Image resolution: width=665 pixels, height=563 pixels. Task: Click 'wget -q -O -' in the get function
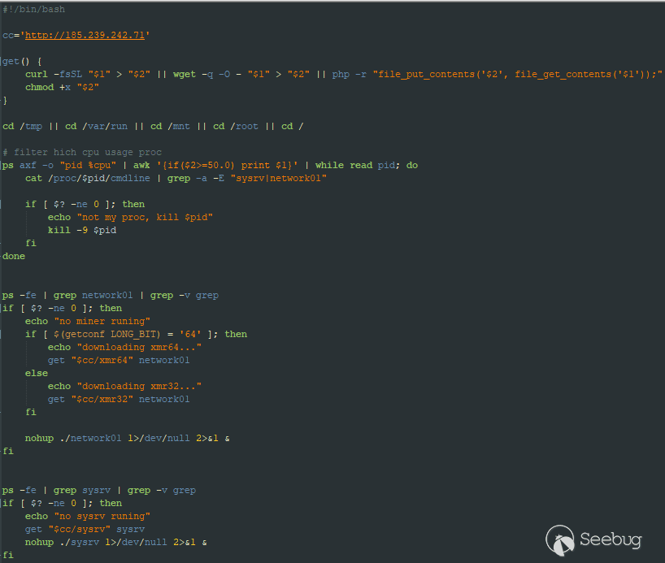[207, 75]
